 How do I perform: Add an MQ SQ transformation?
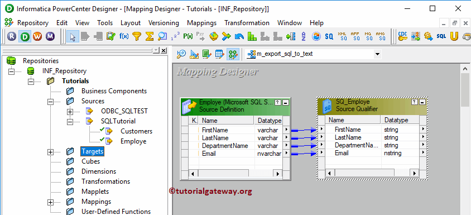click(x=368, y=36)
